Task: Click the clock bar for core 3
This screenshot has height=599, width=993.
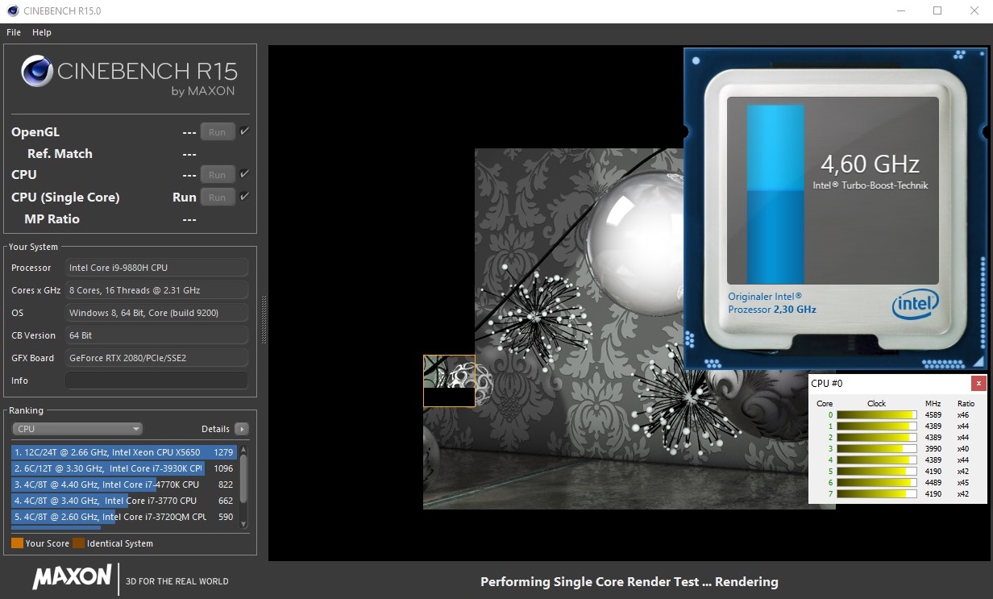Action: pos(877,449)
